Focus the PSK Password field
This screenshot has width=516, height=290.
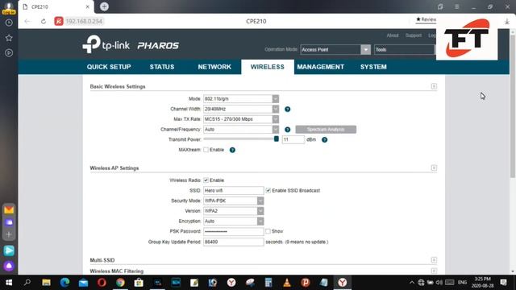pos(233,231)
